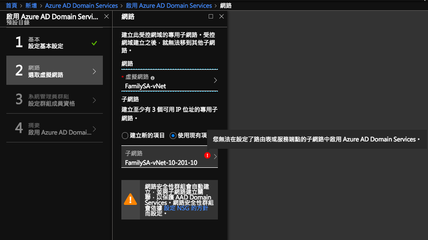Select the 建立新的項目 radio button
This screenshot has width=428, height=240.
[125, 136]
